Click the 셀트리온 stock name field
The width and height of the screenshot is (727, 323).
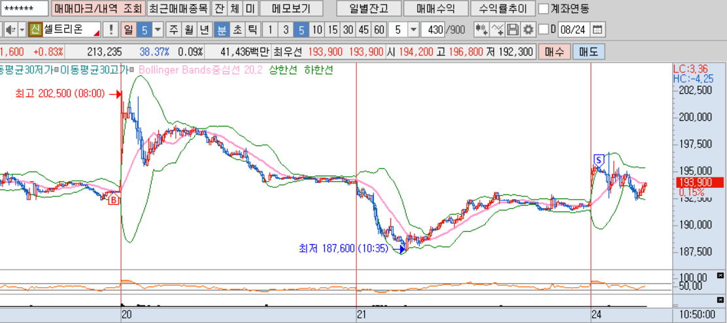coord(71,30)
